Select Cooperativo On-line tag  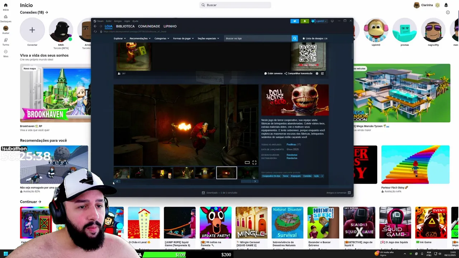[271, 176]
